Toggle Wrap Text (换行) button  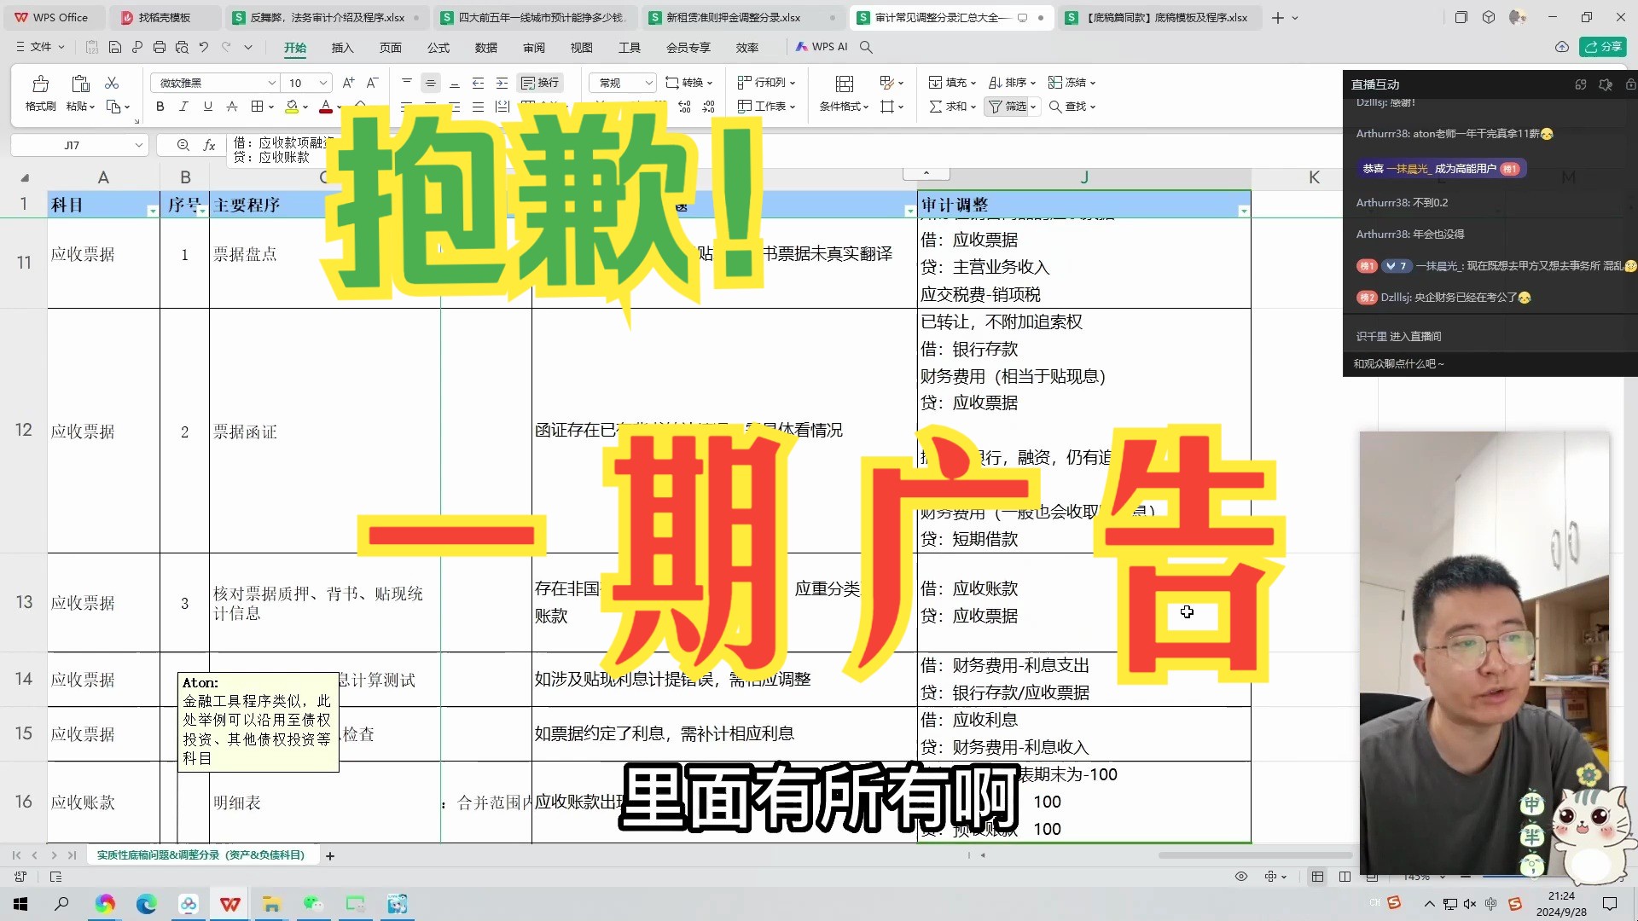click(540, 83)
